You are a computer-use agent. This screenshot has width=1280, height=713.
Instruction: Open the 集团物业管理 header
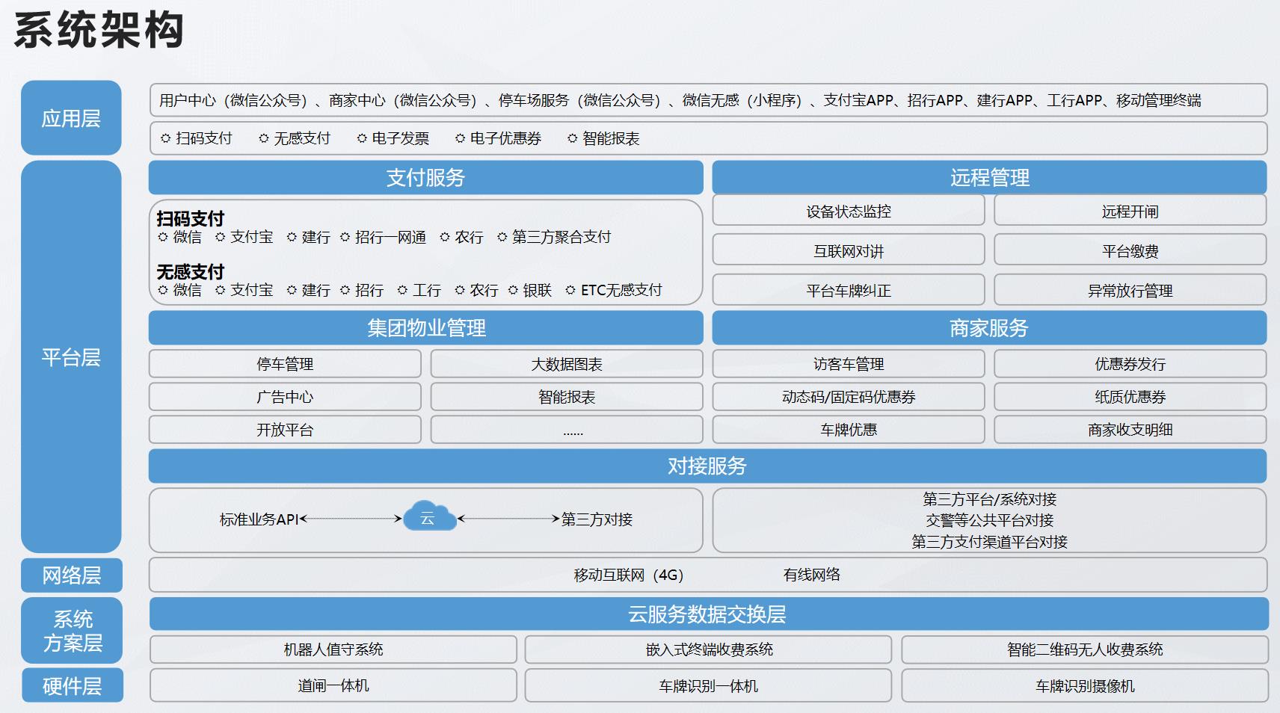point(425,327)
